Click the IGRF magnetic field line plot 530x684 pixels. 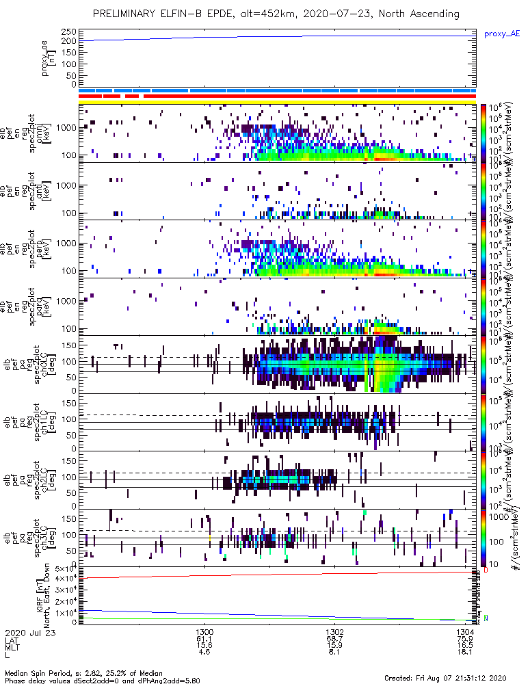pyautogui.click(x=278, y=596)
